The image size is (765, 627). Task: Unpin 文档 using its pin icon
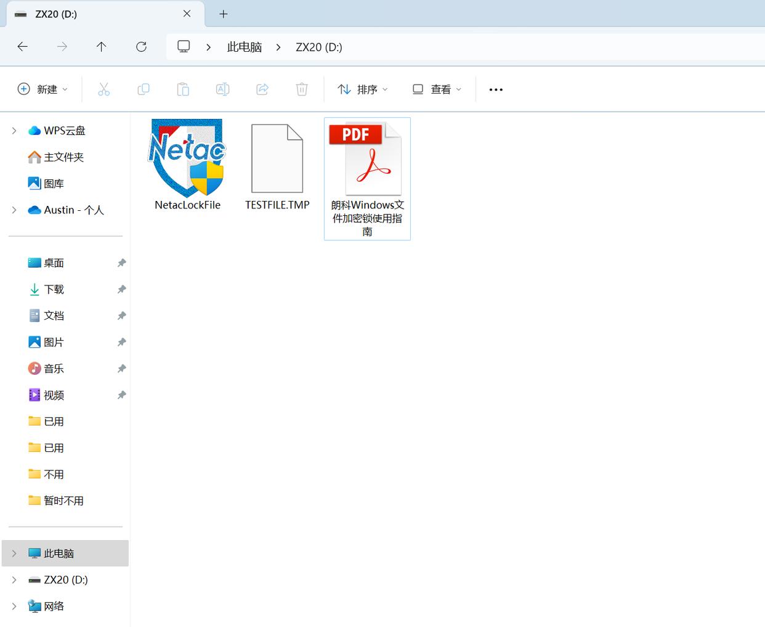[x=121, y=316]
